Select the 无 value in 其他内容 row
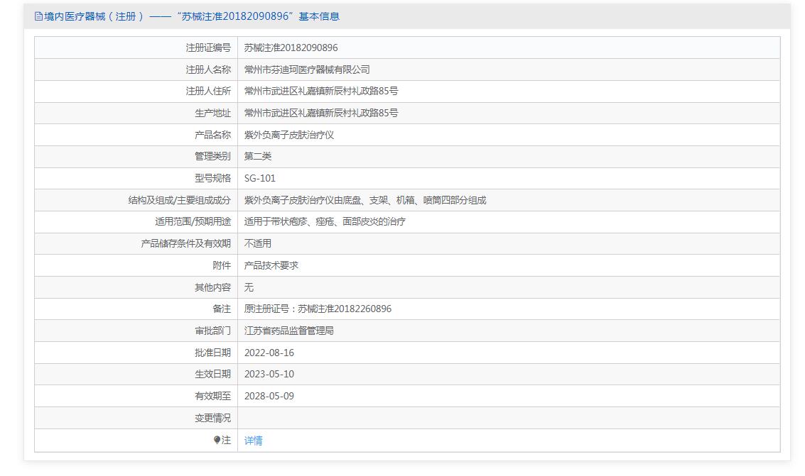805x476 pixels. tap(249, 287)
